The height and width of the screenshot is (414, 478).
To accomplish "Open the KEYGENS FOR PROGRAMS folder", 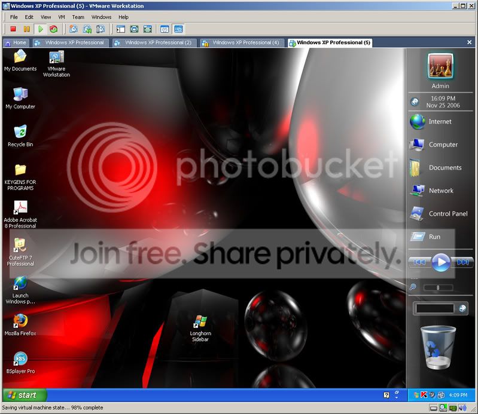I will (x=20, y=177).
